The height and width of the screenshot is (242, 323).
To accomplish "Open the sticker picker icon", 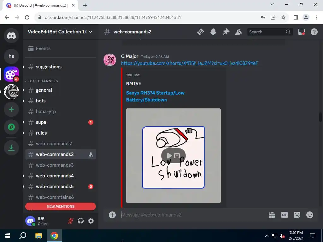I will point(297,215).
